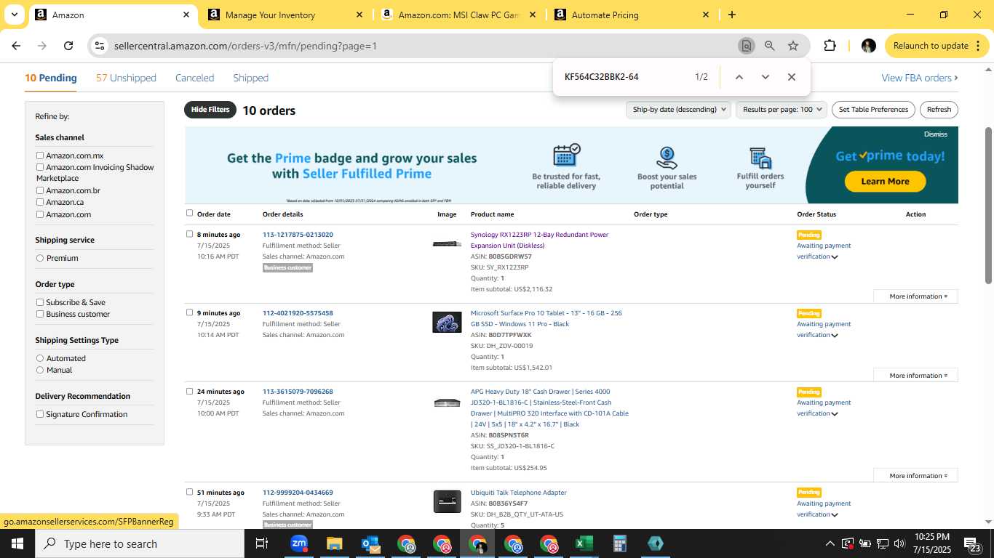Screen dimensions: 994x558
Task: Check the Amazon.ca sales channel filter
Action: [40, 202]
